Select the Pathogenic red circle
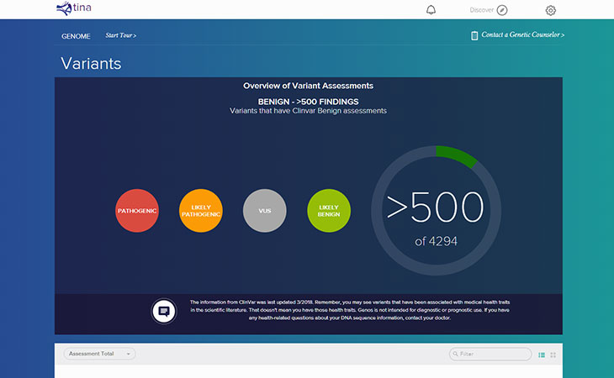The image size is (614, 378). pyautogui.click(x=136, y=210)
